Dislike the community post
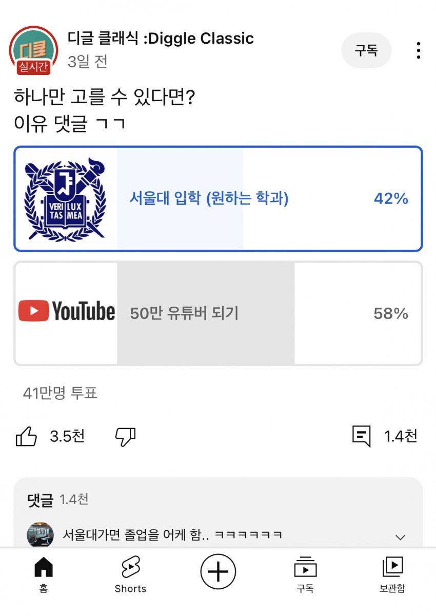 click(125, 437)
